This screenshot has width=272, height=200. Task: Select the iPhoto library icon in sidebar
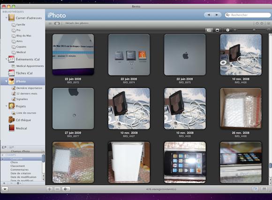click(11, 81)
